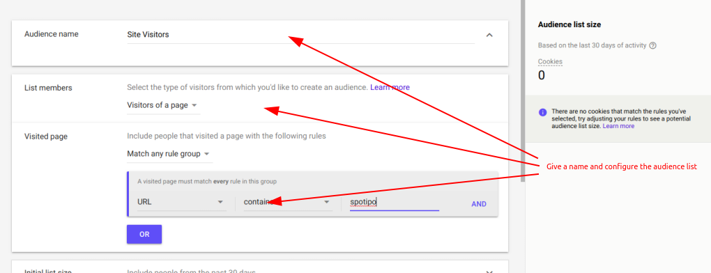Open the Visitors of a page dropdown
This screenshot has width=711, height=273.
click(x=163, y=105)
